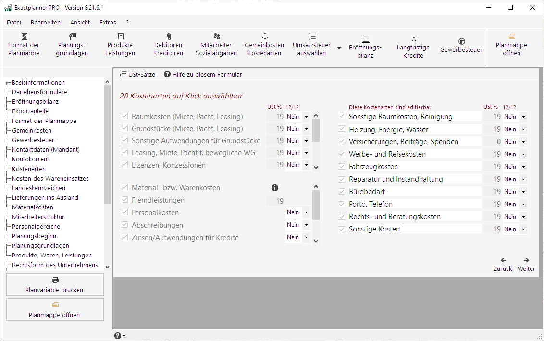Open the 12/12 dropdown for Personalkosten
Image resolution: width=544 pixels, height=341 pixels.
[306, 213]
